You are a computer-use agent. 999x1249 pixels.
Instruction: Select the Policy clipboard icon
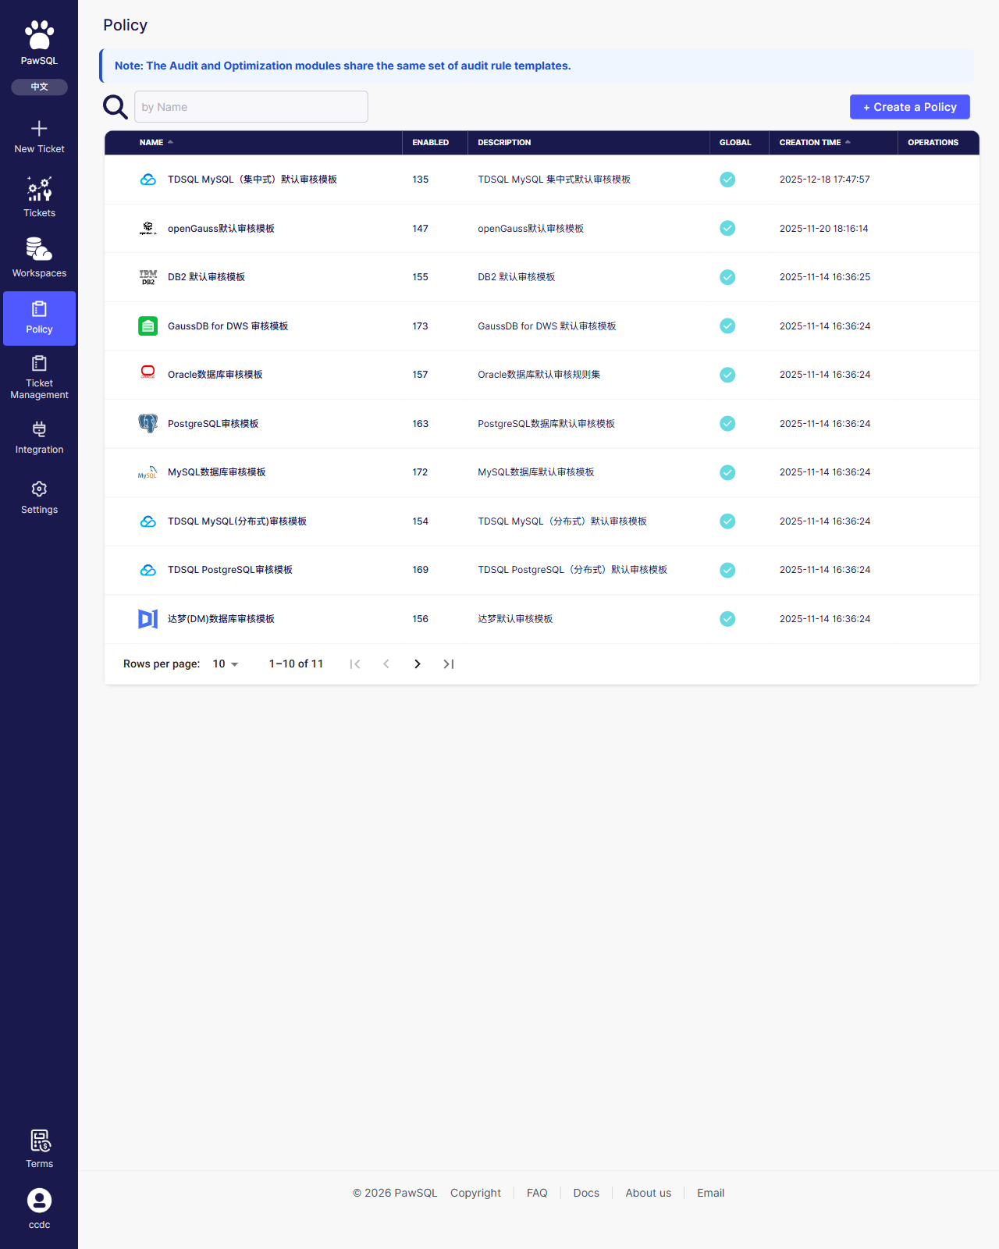[x=39, y=309]
